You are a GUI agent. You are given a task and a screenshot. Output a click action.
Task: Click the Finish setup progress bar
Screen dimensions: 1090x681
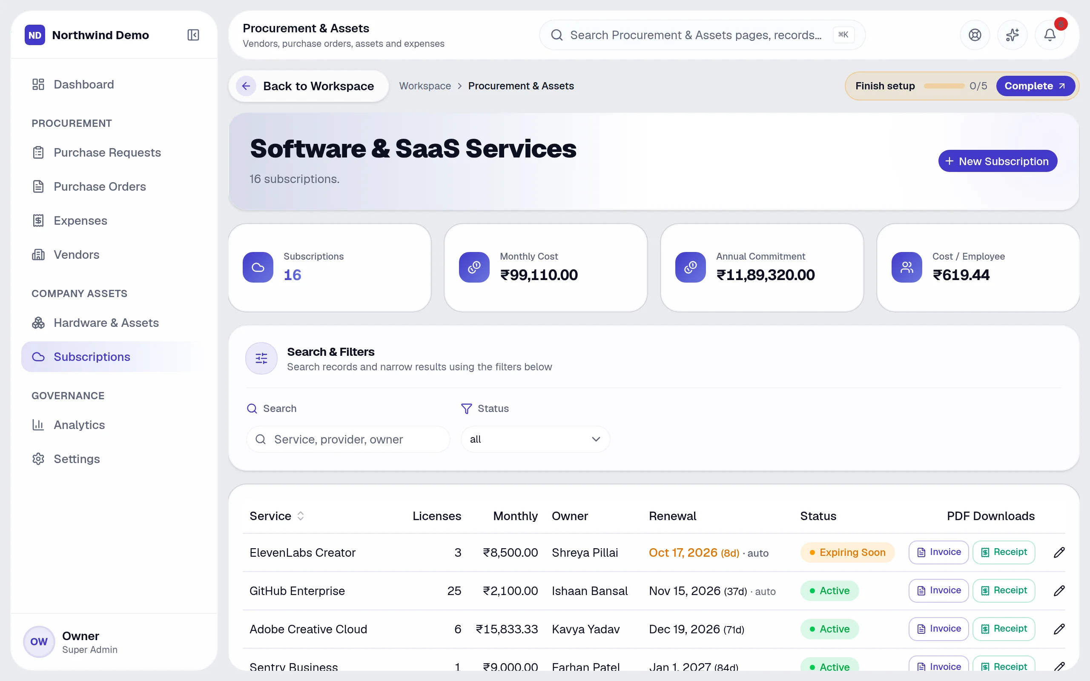tap(944, 86)
